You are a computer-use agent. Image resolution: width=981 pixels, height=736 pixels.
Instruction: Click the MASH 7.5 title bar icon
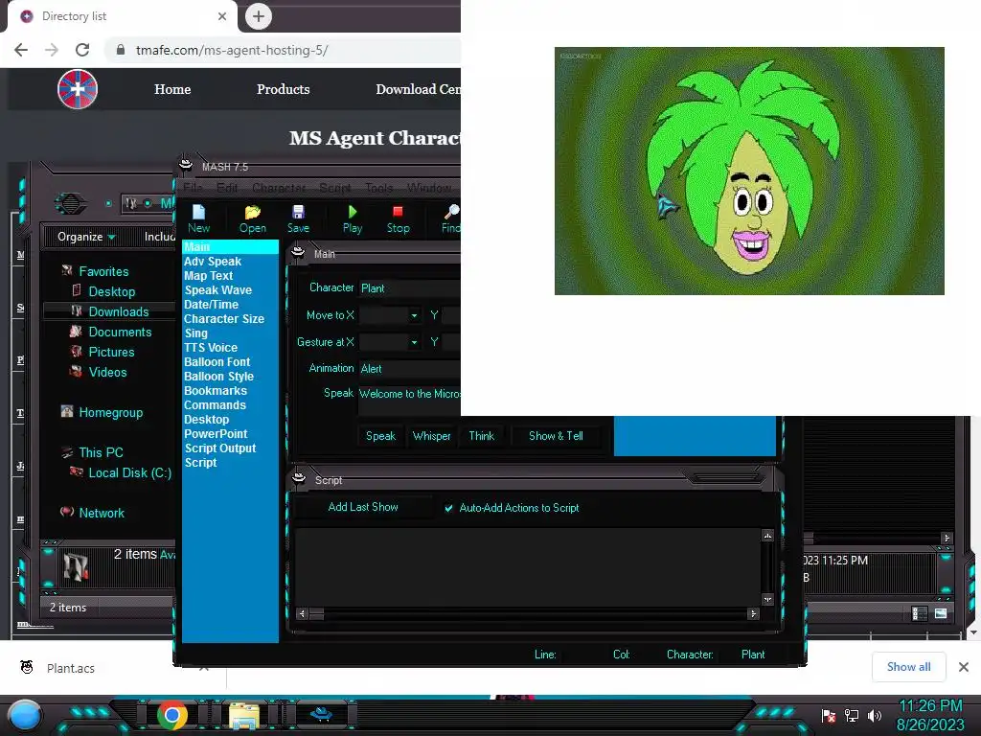[186, 165]
